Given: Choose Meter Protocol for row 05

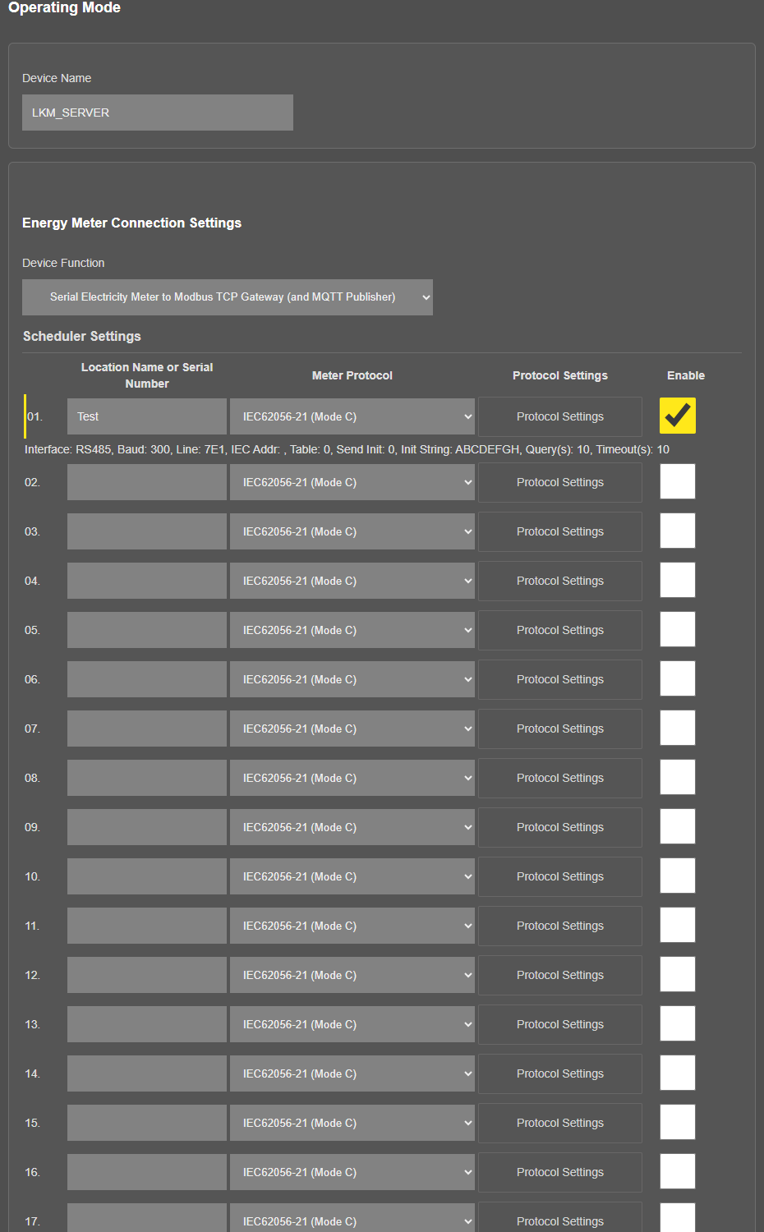Looking at the screenshot, I should [352, 630].
